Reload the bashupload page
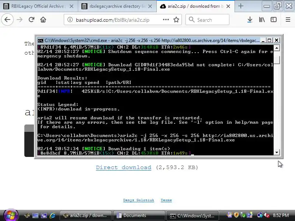 (31, 20)
